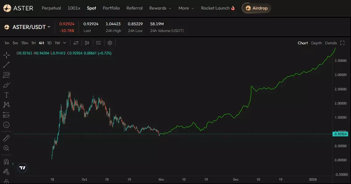This screenshot has height=184, width=351.
Task: Toggle fullscreen chart mode
Action: point(342,43)
